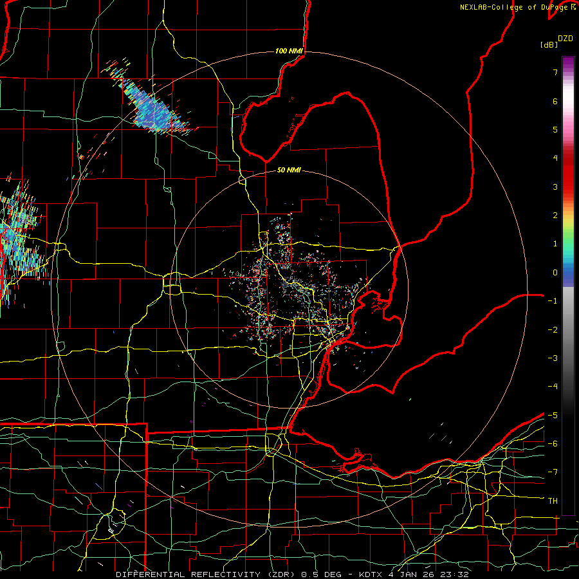Click the -7 value on color scale
579x579 pixels.
(x=553, y=472)
